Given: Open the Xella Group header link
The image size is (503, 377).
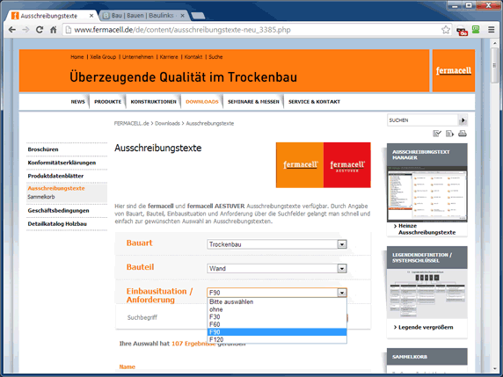Looking at the screenshot, I should (103, 57).
